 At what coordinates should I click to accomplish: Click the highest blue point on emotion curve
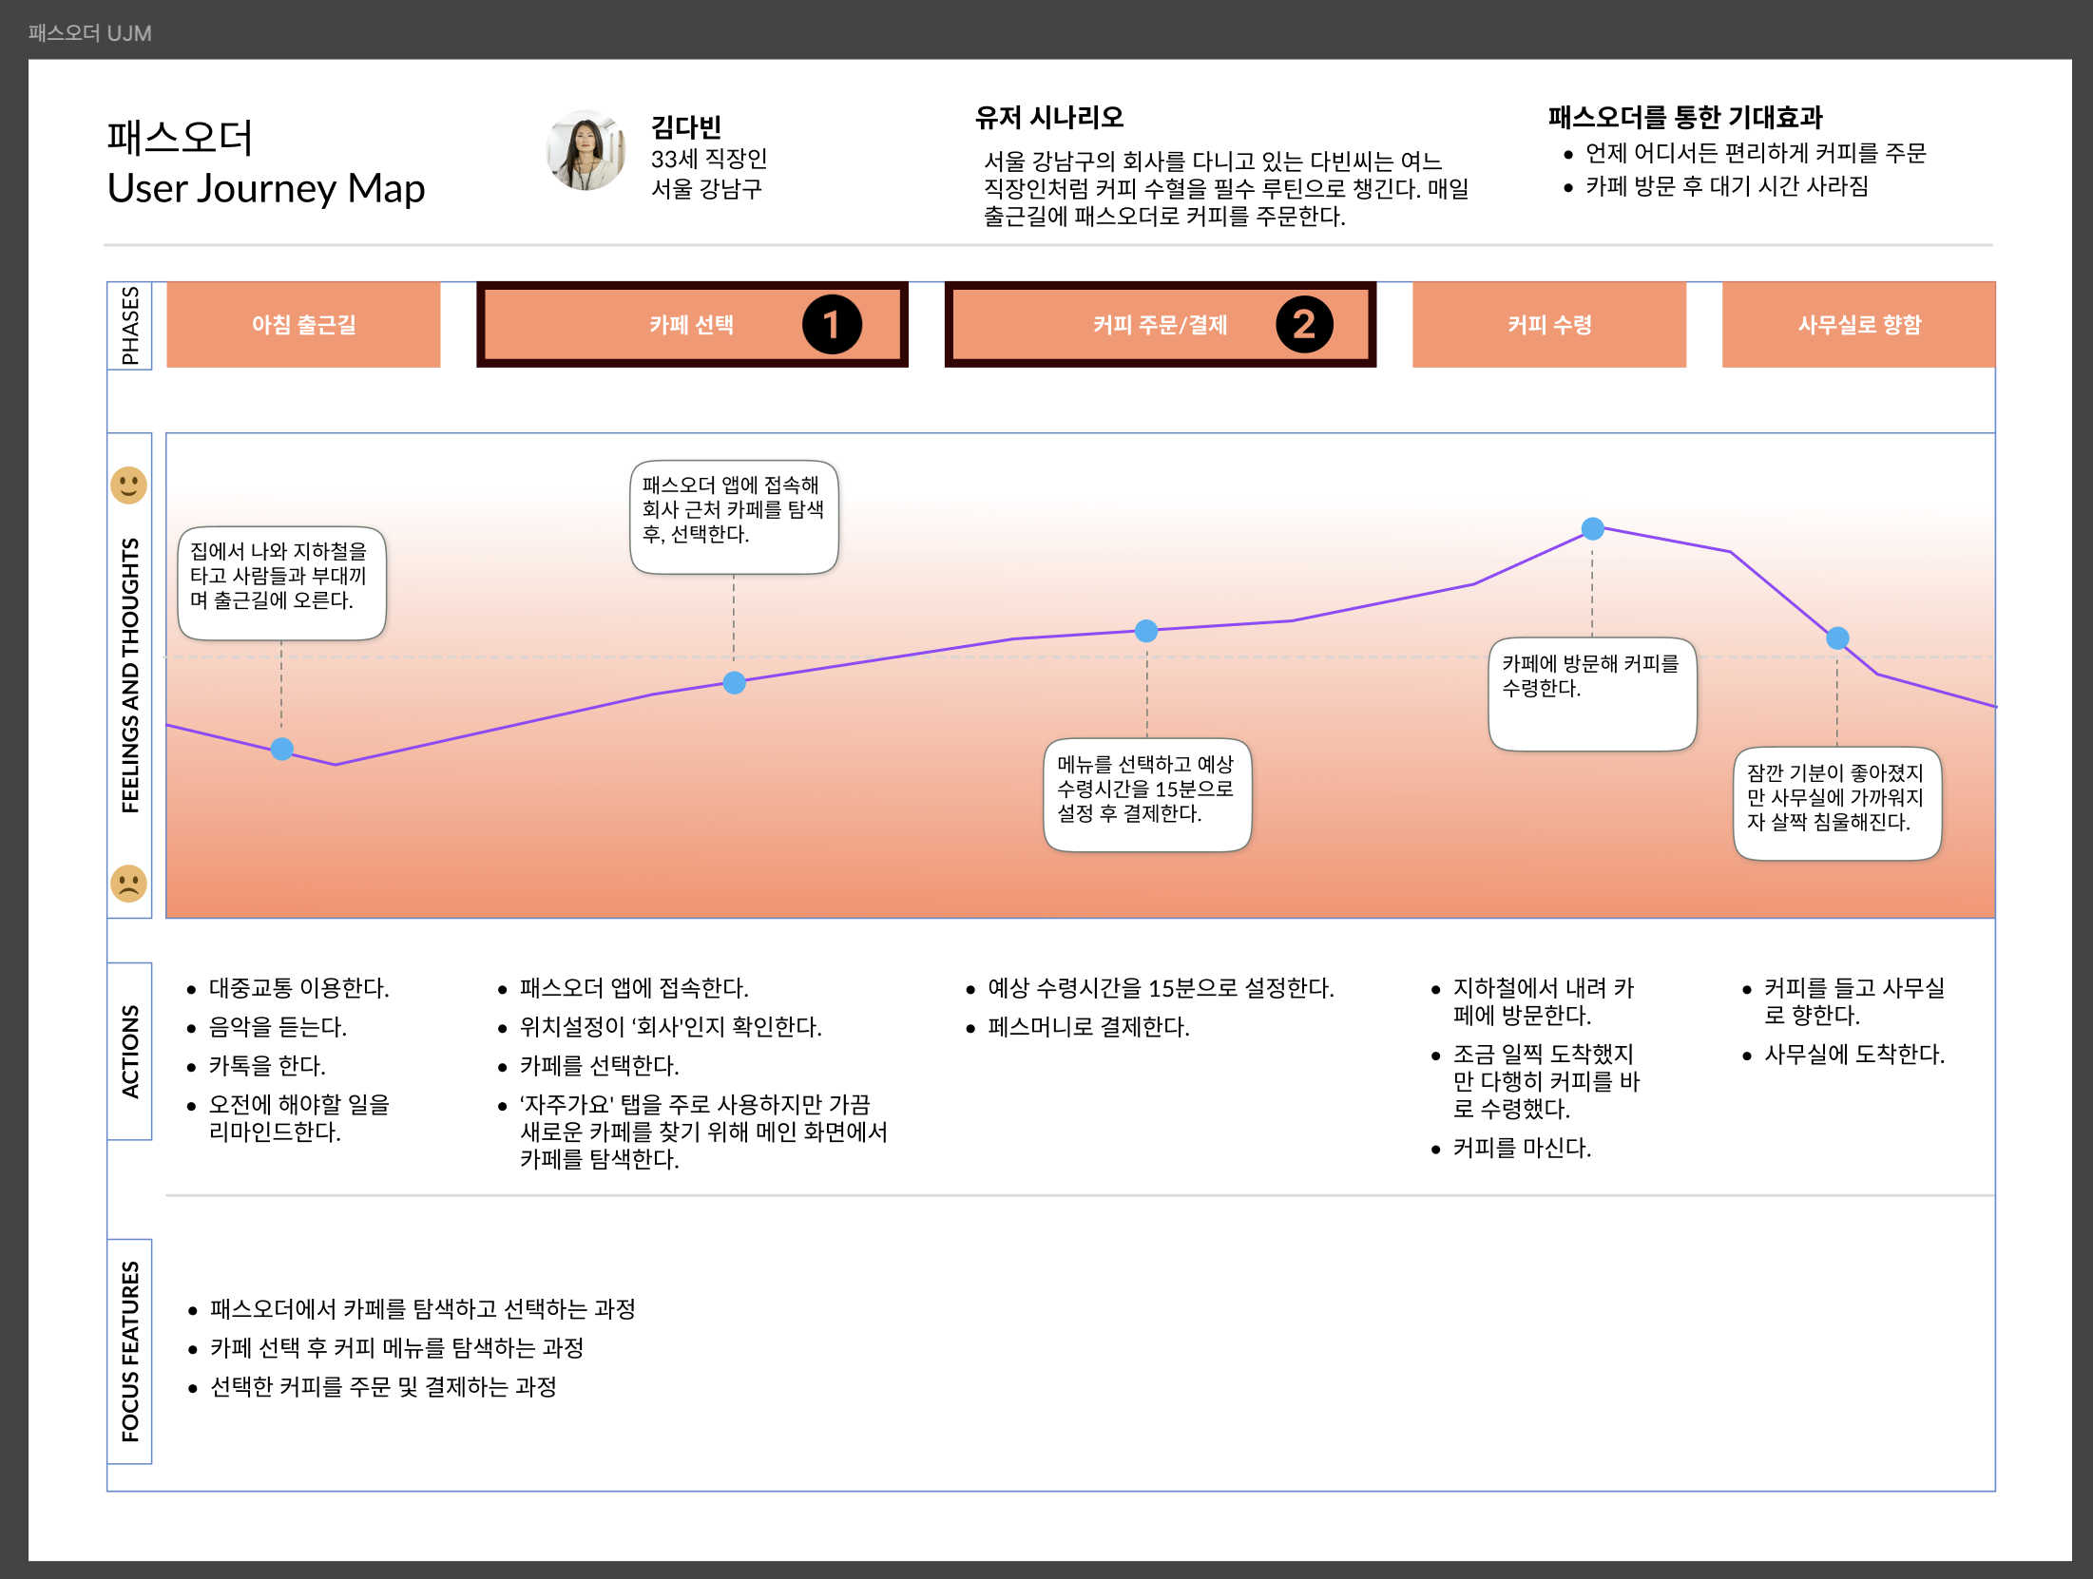click(x=1592, y=528)
